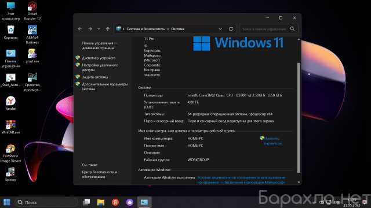Screen dimensions: 371x208
Task: Open the This Computer desktop icon
Action: [10, 11]
